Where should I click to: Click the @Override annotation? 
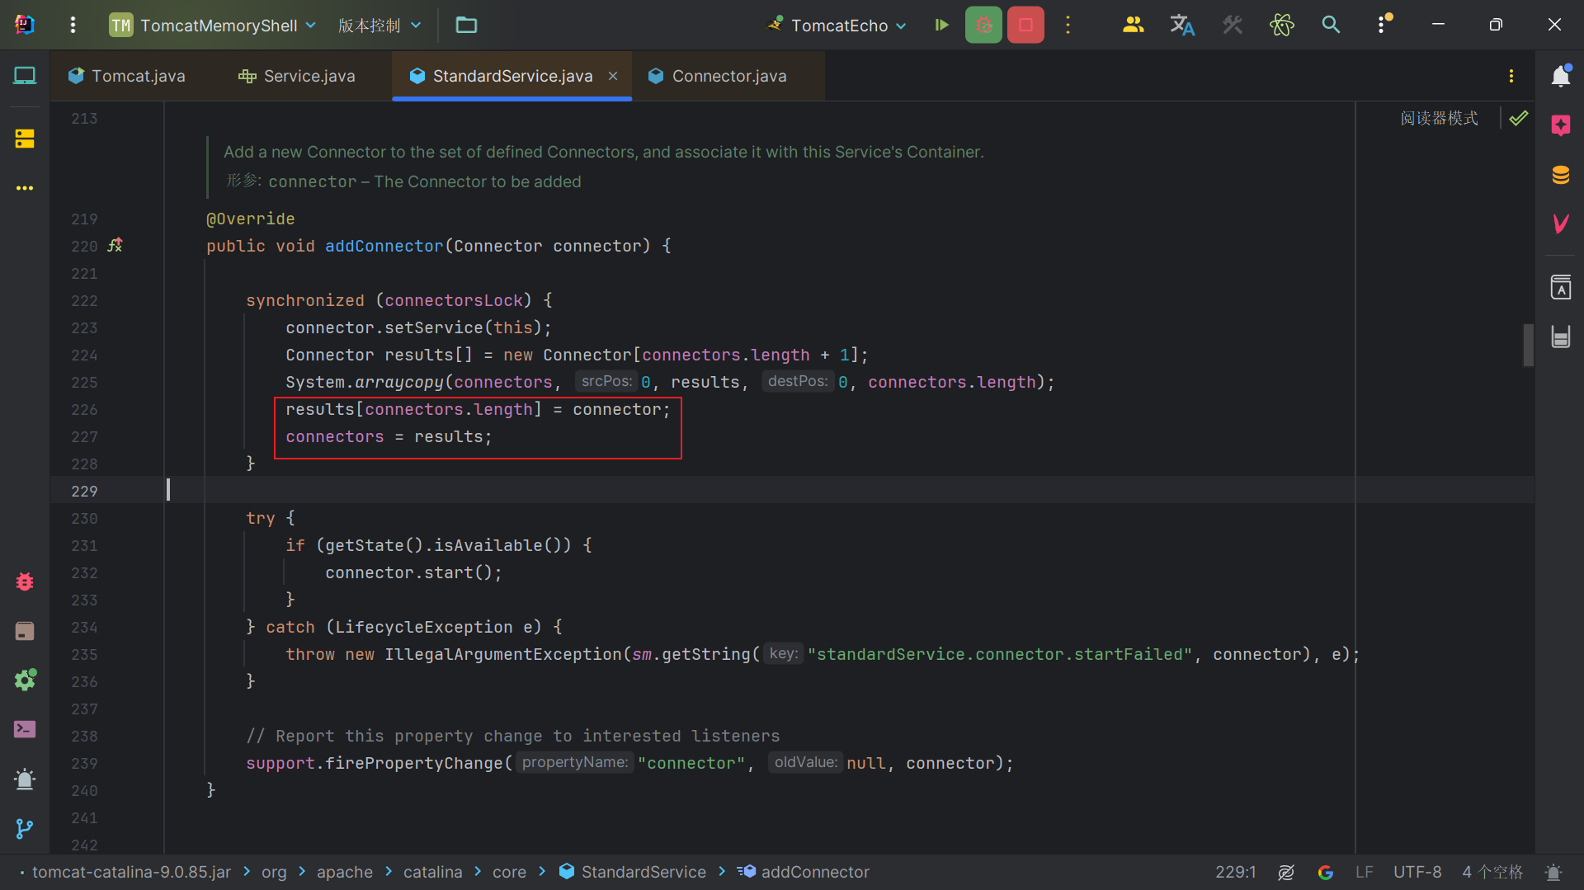pyautogui.click(x=250, y=219)
